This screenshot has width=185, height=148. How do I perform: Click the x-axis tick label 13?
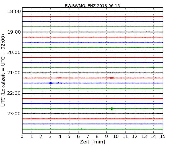(x=144, y=137)
